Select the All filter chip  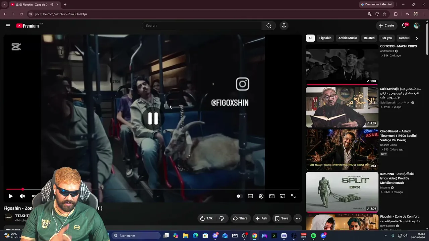pyautogui.click(x=310, y=38)
